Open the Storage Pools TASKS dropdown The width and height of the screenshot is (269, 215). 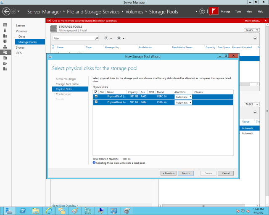(252, 30)
